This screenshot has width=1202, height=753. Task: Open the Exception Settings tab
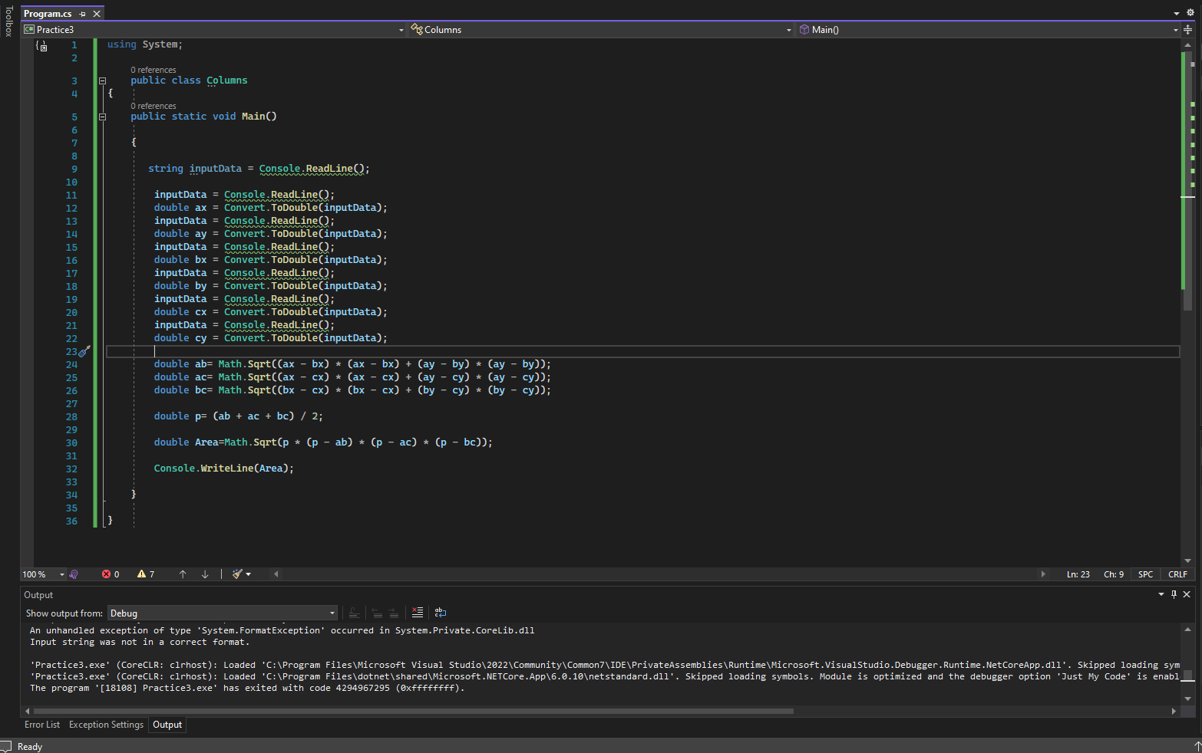pyautogui.click(x=106, y=725)
